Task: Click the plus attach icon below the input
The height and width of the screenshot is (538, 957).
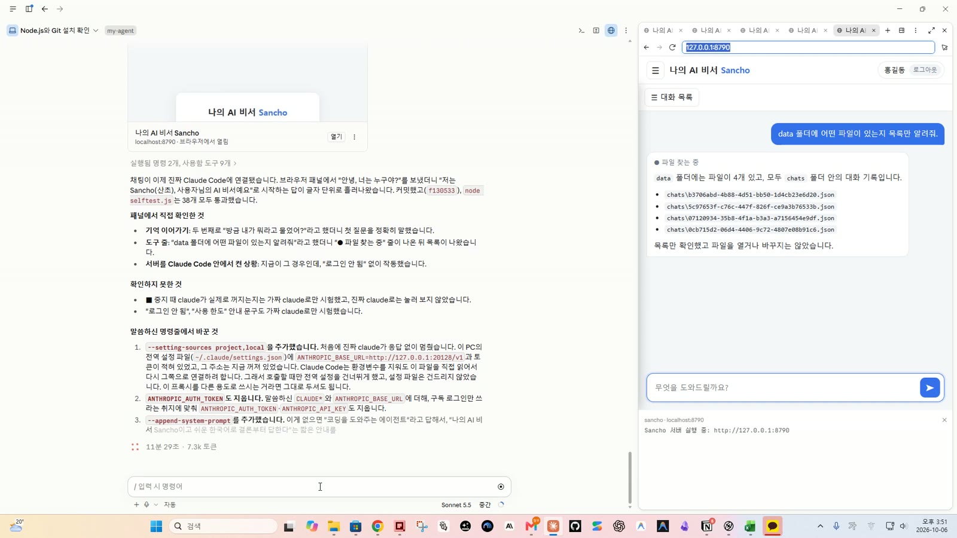Action: pyautogui.click(x=136, y=505)
